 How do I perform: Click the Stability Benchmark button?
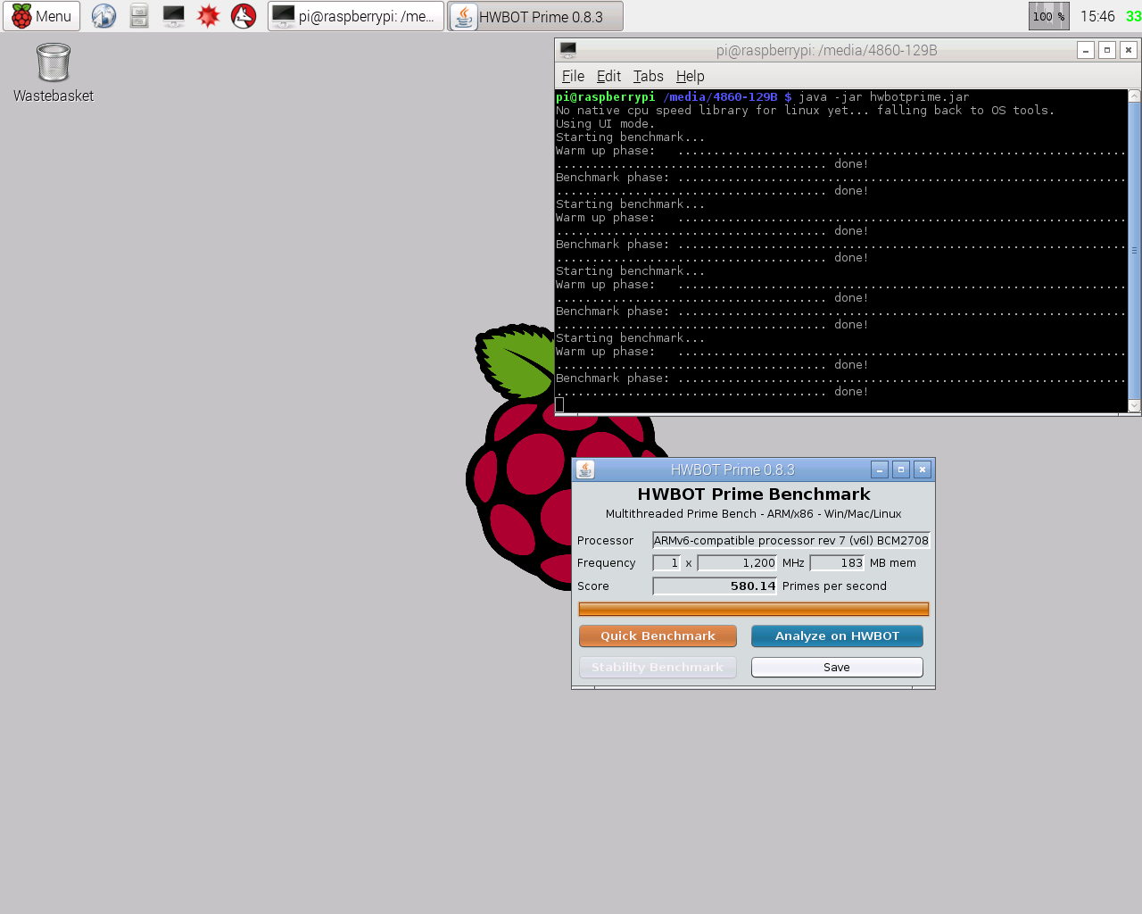tap(658, 667)
